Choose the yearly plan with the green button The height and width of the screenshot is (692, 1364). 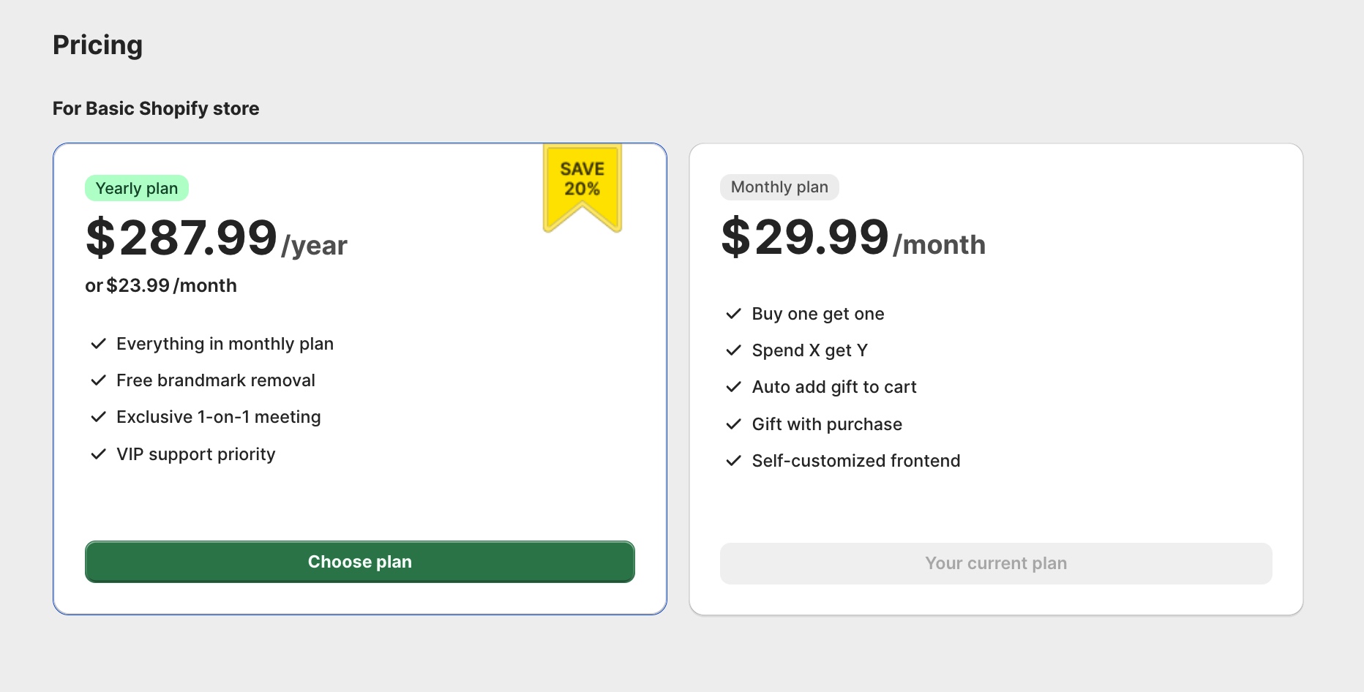pyautogui.click(x=360, y=562)
